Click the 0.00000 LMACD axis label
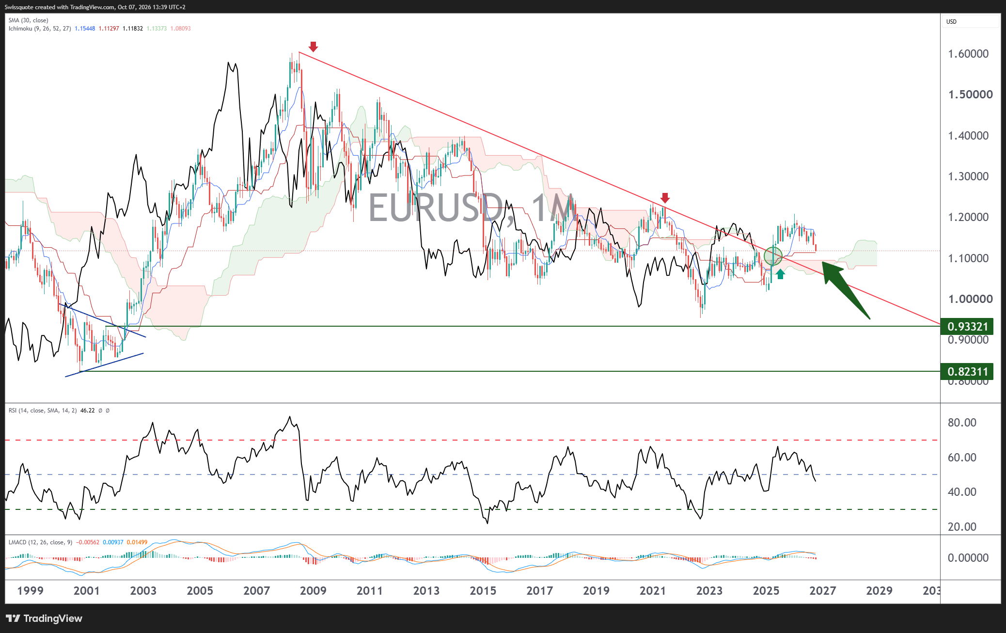The width and height of the screenshot is (1006, 633). coord(968,558)
